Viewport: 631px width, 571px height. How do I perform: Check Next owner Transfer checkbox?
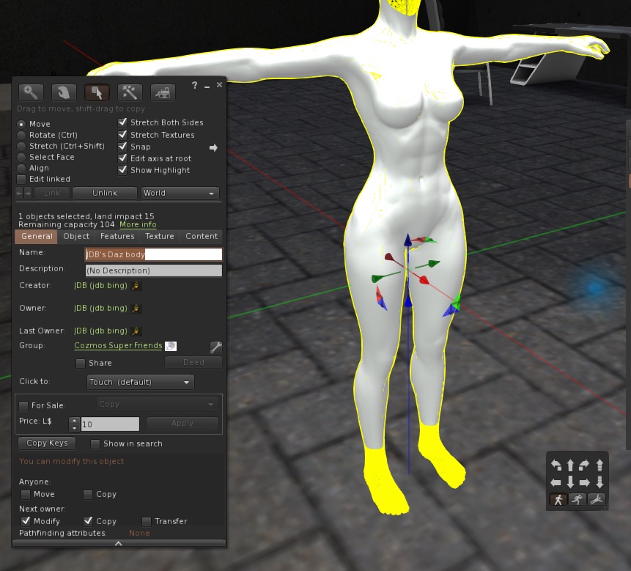[x=147, y=521]
